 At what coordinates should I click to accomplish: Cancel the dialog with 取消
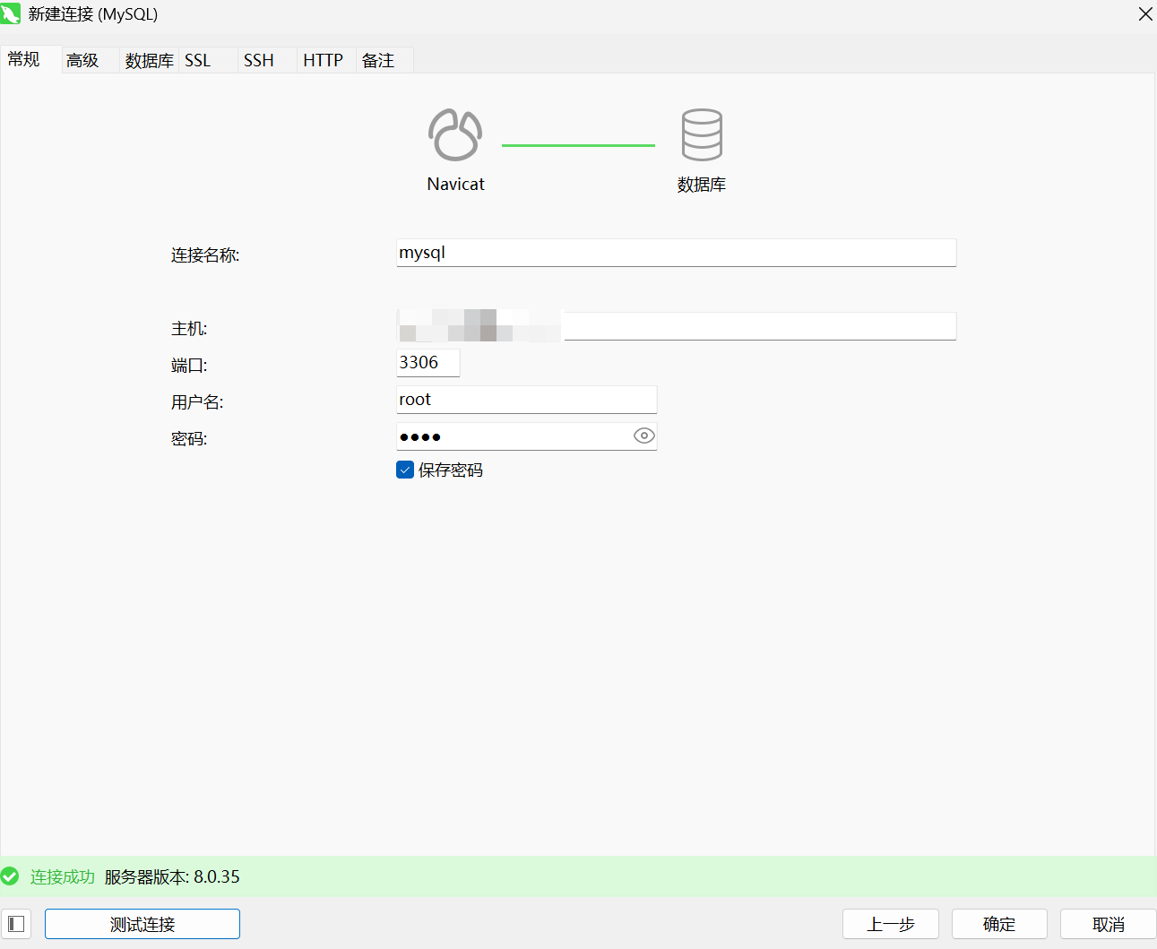point(1108,924)
